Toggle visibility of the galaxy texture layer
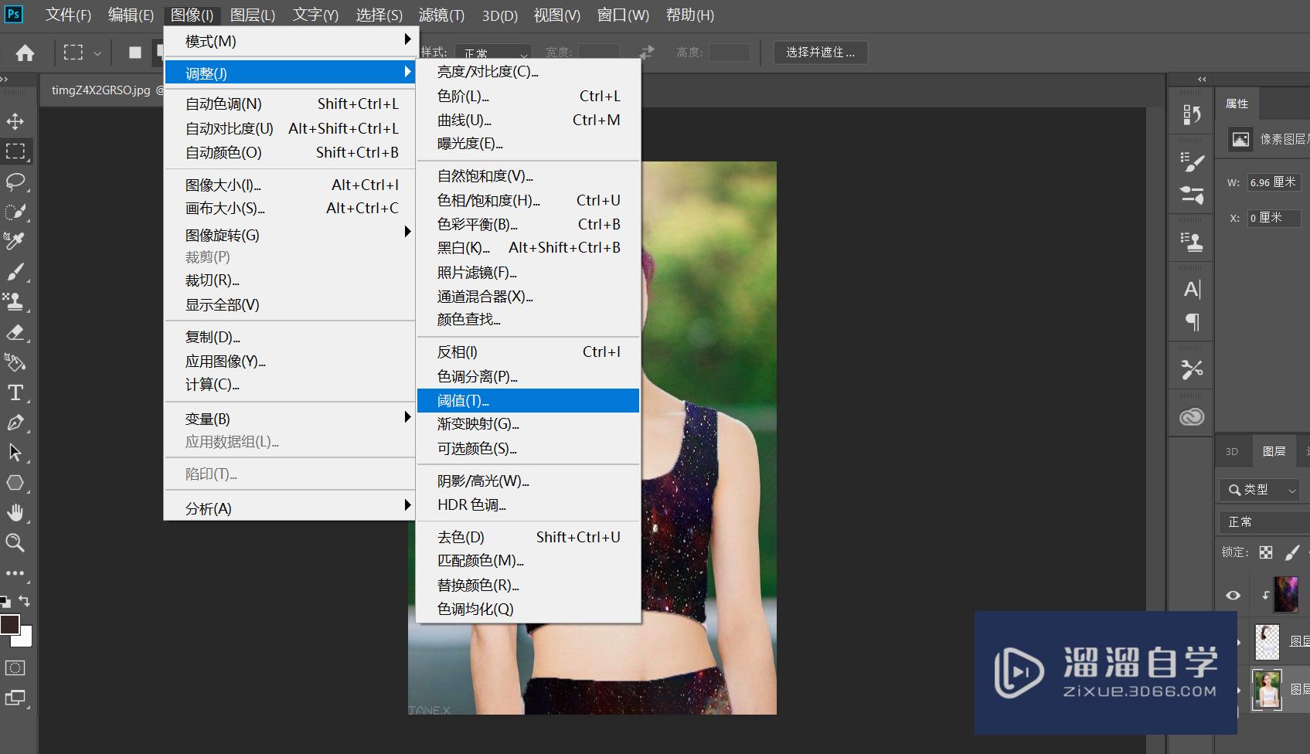Screen dimensions: 1310x754 point(1233,595)
